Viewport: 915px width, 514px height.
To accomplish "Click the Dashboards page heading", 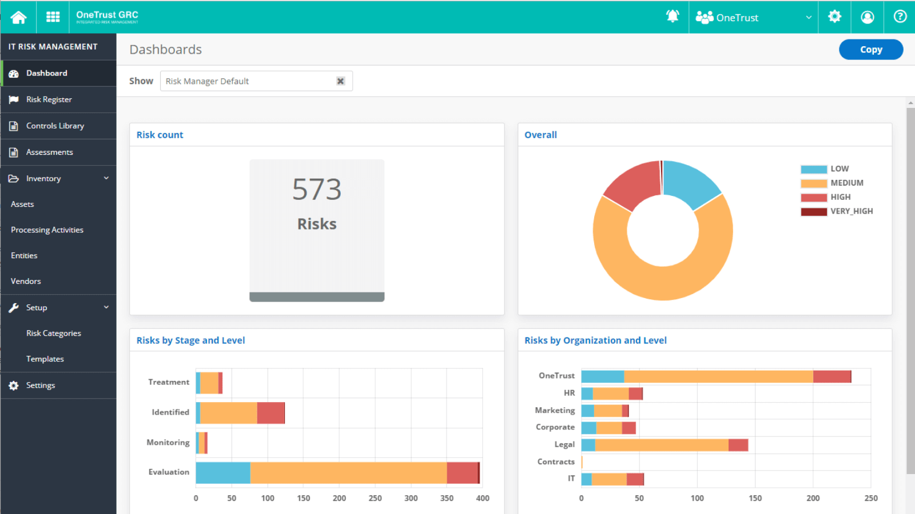I will pyautogui.click(x=166, y=50).
